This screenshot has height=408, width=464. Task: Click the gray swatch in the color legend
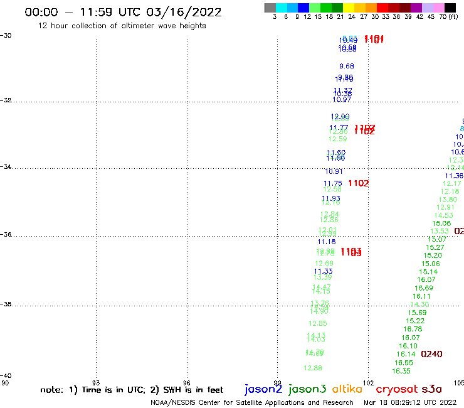click(270, 8)
